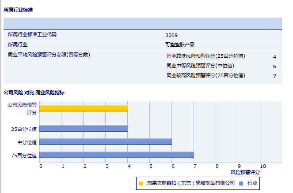Select 同业较低风险预警评分(25百分位值) text

205,56
